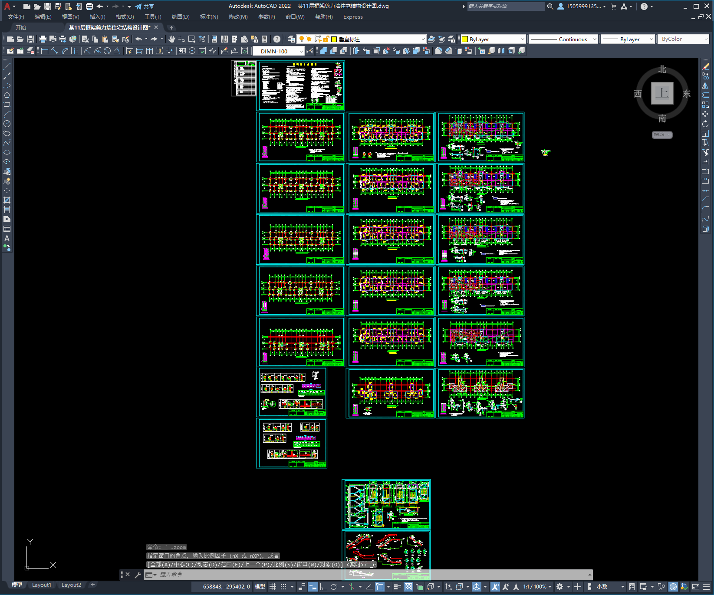Click the WCS button under the ViewCube

(662, 135)
